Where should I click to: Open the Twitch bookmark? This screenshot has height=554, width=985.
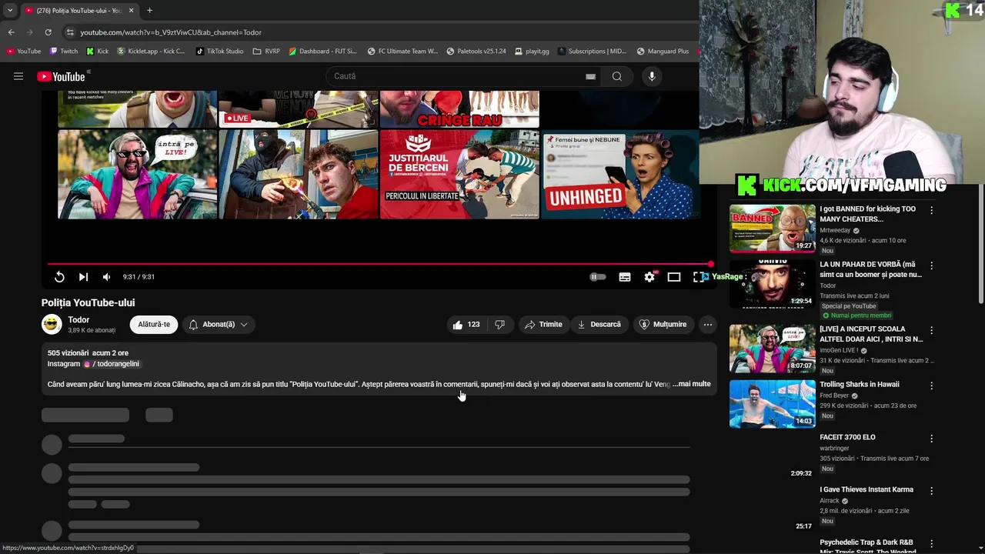coord(63,52)
